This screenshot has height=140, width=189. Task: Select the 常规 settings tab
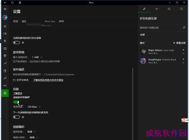point(16,22)
